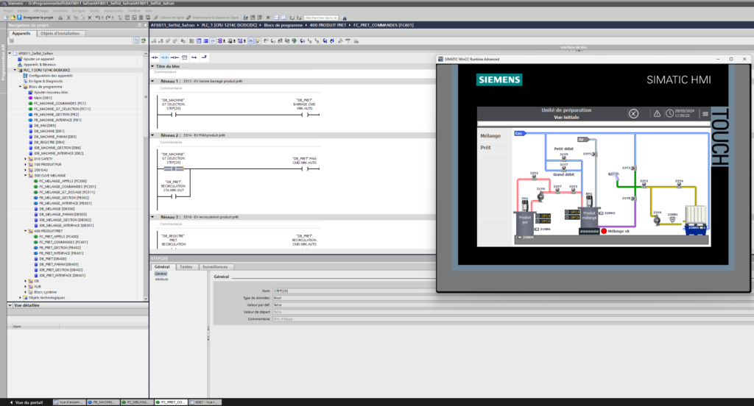Open the HMI hamburger menu icon
Screen dimensions: 754x406
705,114
